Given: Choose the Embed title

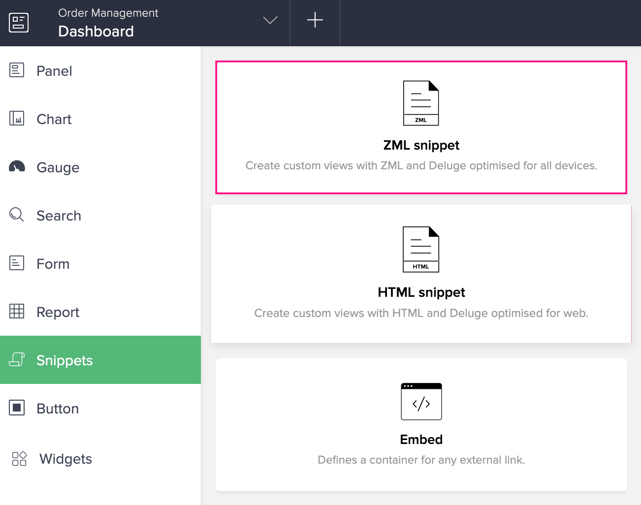Looking at the screenshot, I should (x=421, y=440).
